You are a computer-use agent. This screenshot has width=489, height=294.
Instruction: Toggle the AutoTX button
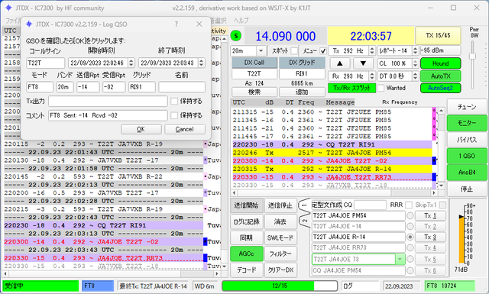(x=440, y=76)
